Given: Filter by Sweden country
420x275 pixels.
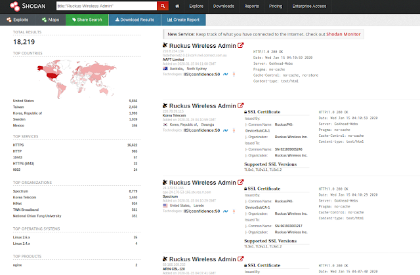Looking at the screenshot, I should pos(19,119).
